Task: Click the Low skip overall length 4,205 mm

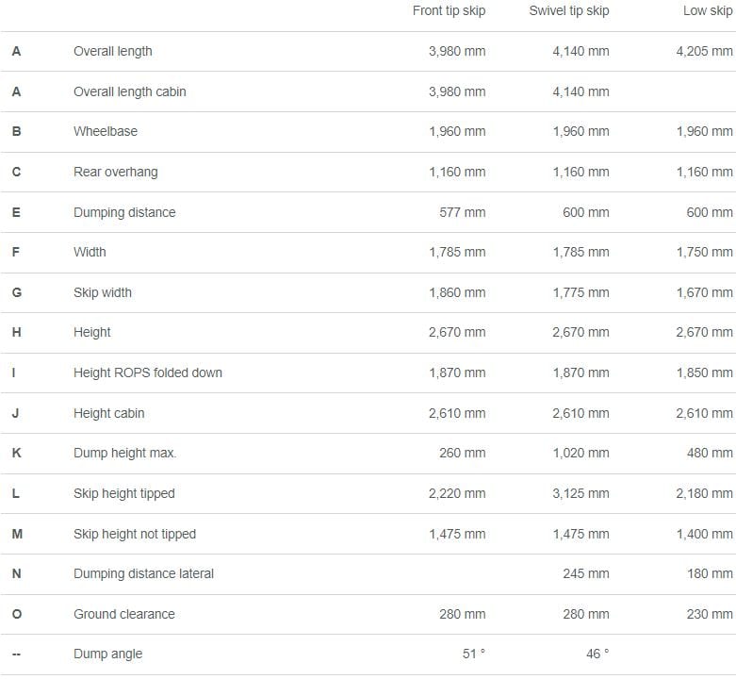Action: pyautogui.click(x=704, y=52)
